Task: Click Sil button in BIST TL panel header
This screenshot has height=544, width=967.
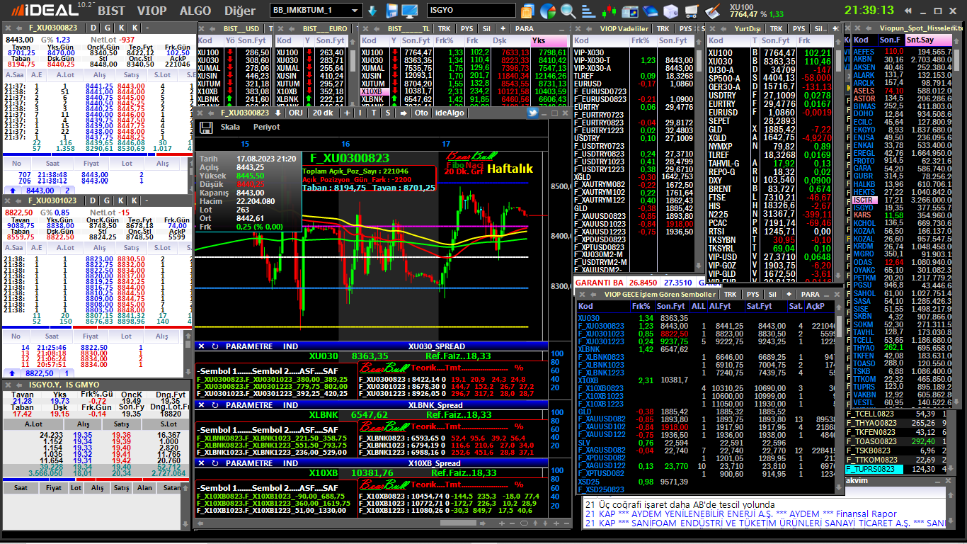Action: 486,29
